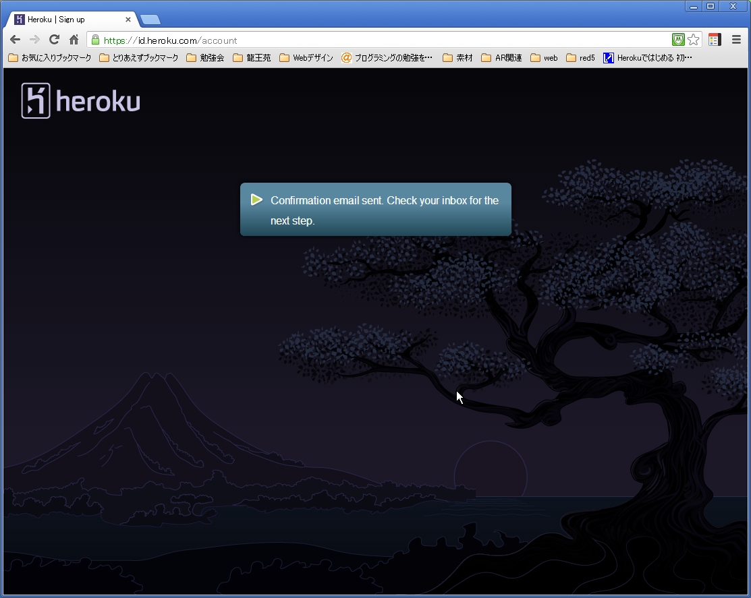Open the とりあえずブックマーク bookmark folder

(139, 58)
